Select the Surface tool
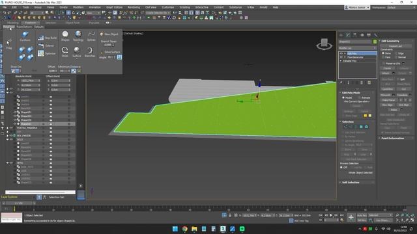417x234 pixels. point(77,52)
